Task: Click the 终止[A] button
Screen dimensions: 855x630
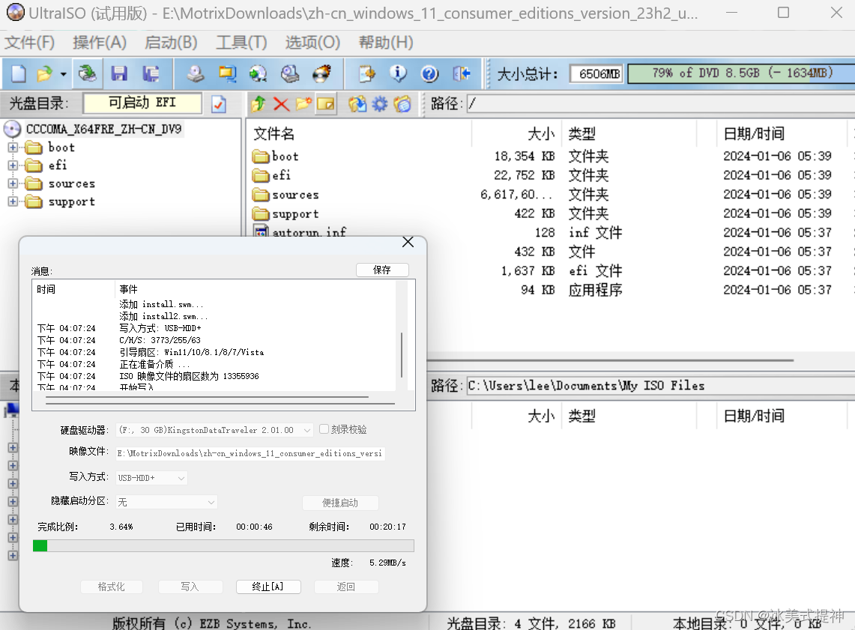Action: click(268, 587)
